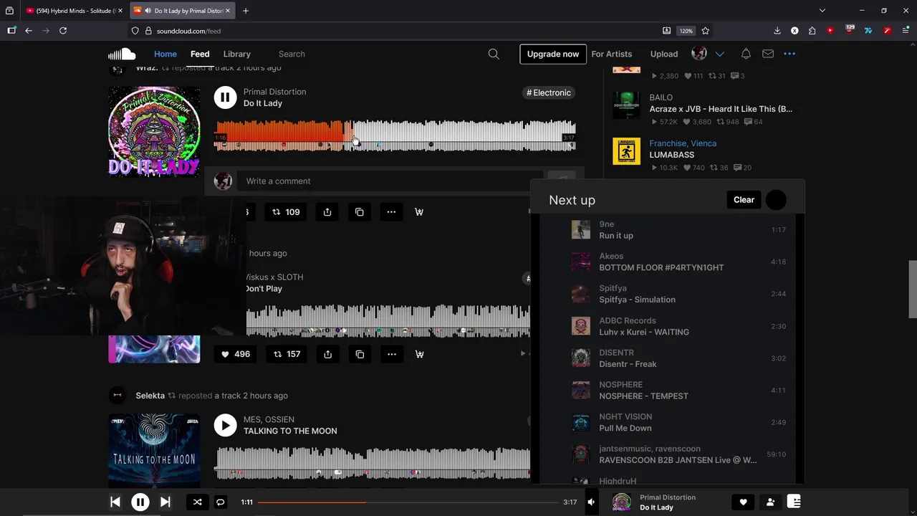Close the Next up queue panel

[x=776, y=200]
